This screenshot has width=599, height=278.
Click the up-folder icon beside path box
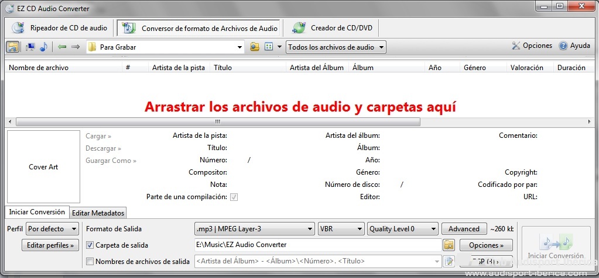255,47
